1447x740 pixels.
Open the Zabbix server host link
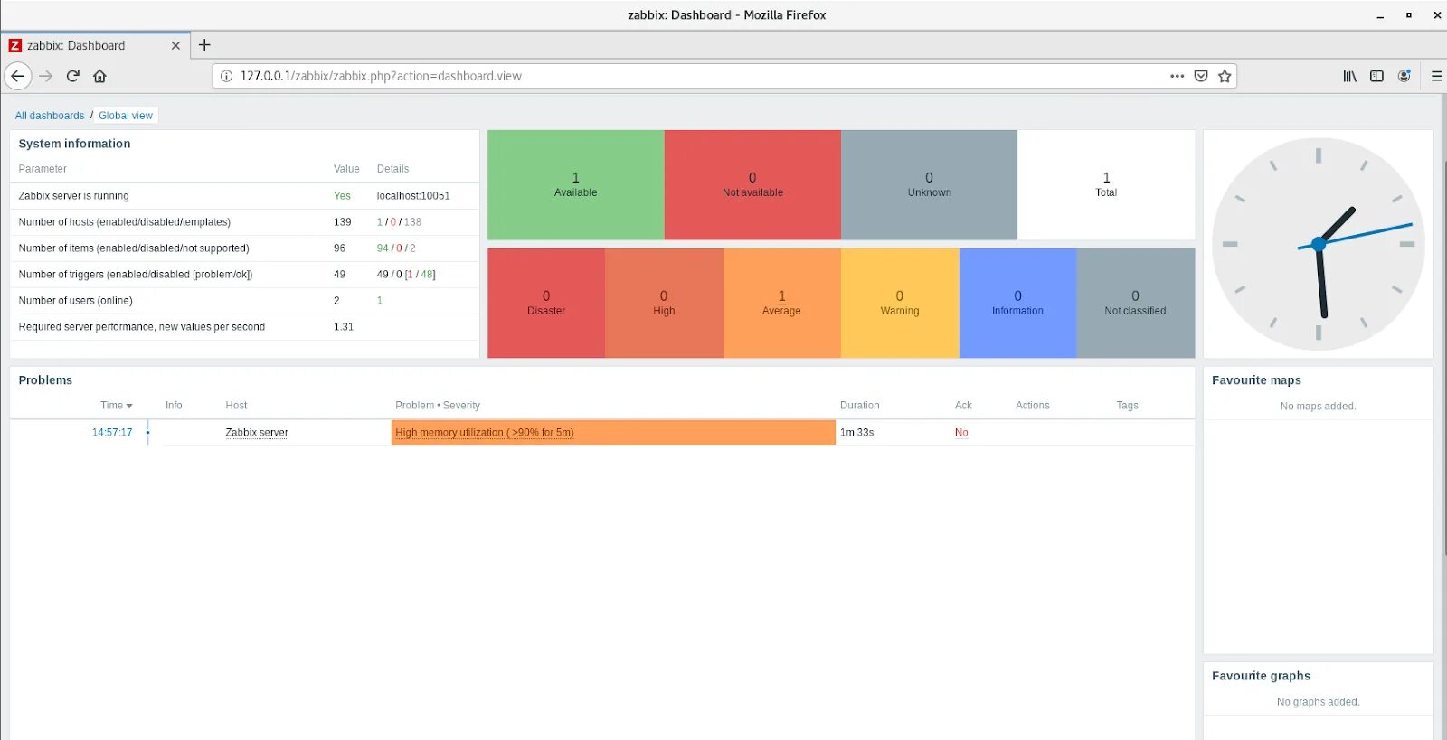coord(257,433)
